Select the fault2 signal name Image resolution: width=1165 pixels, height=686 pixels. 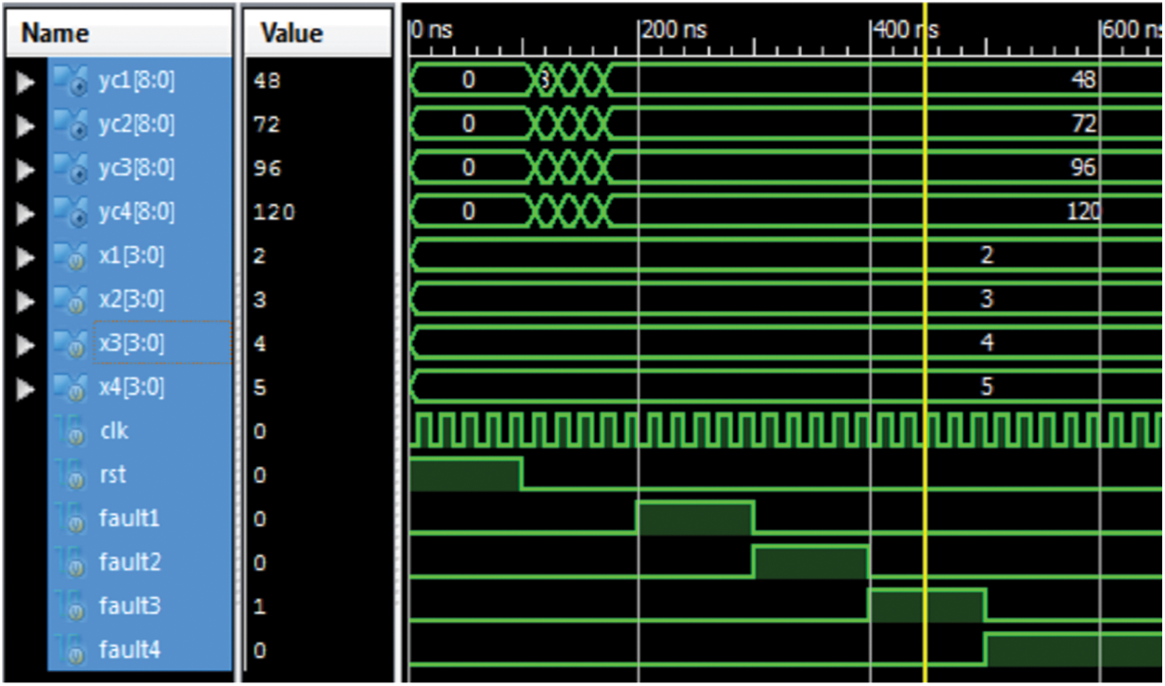(x=129, y=563)
